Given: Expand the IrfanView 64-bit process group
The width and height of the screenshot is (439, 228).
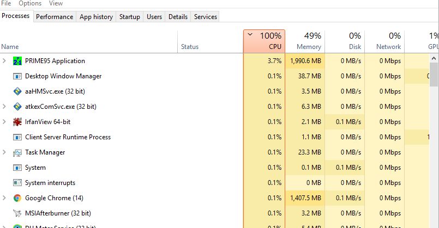Looking at the screenshot, I should click(x=4, y=121).
